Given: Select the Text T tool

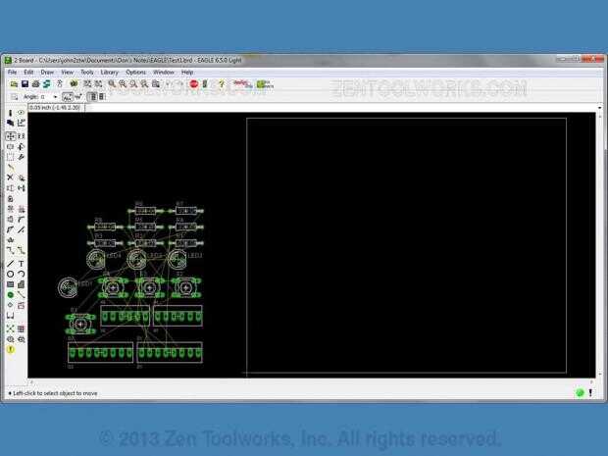Looking at the screenshot, I should click(21, 264).
